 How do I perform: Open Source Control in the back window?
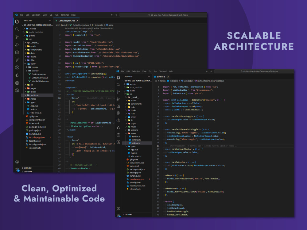click(x=17, y=37)
